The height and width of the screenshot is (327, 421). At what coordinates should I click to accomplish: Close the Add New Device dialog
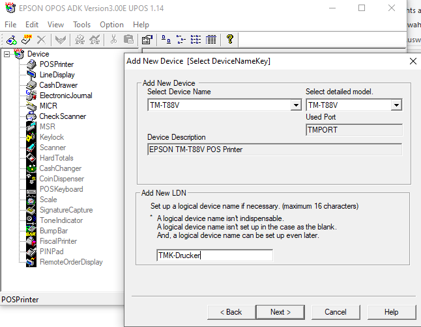pyautogui.click(x=413, y=61)
